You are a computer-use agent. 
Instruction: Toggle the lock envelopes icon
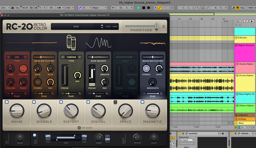pos(252,21)
